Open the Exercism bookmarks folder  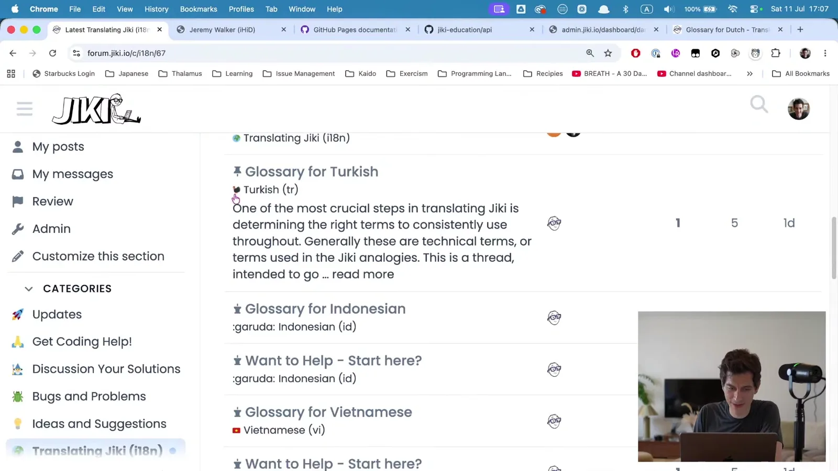point(407,74)
